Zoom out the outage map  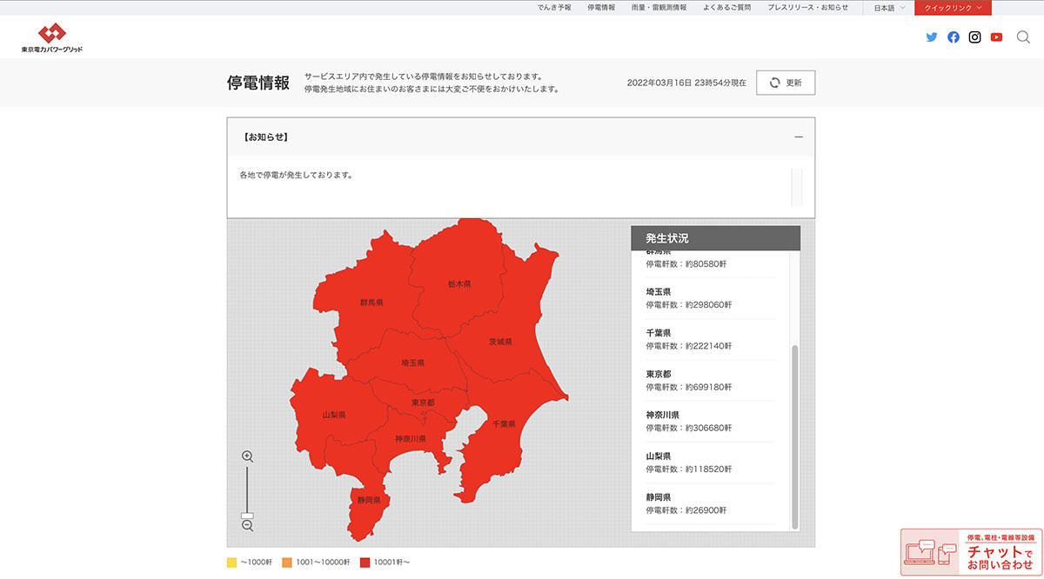(247, 526)
